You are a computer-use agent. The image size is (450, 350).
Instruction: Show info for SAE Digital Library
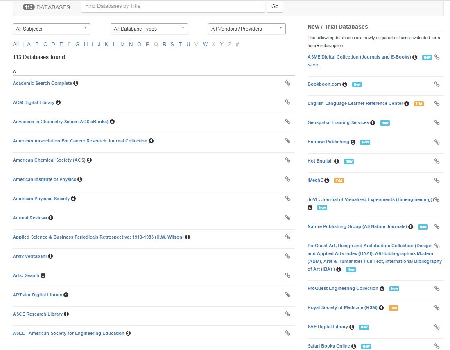click(352, 327)
